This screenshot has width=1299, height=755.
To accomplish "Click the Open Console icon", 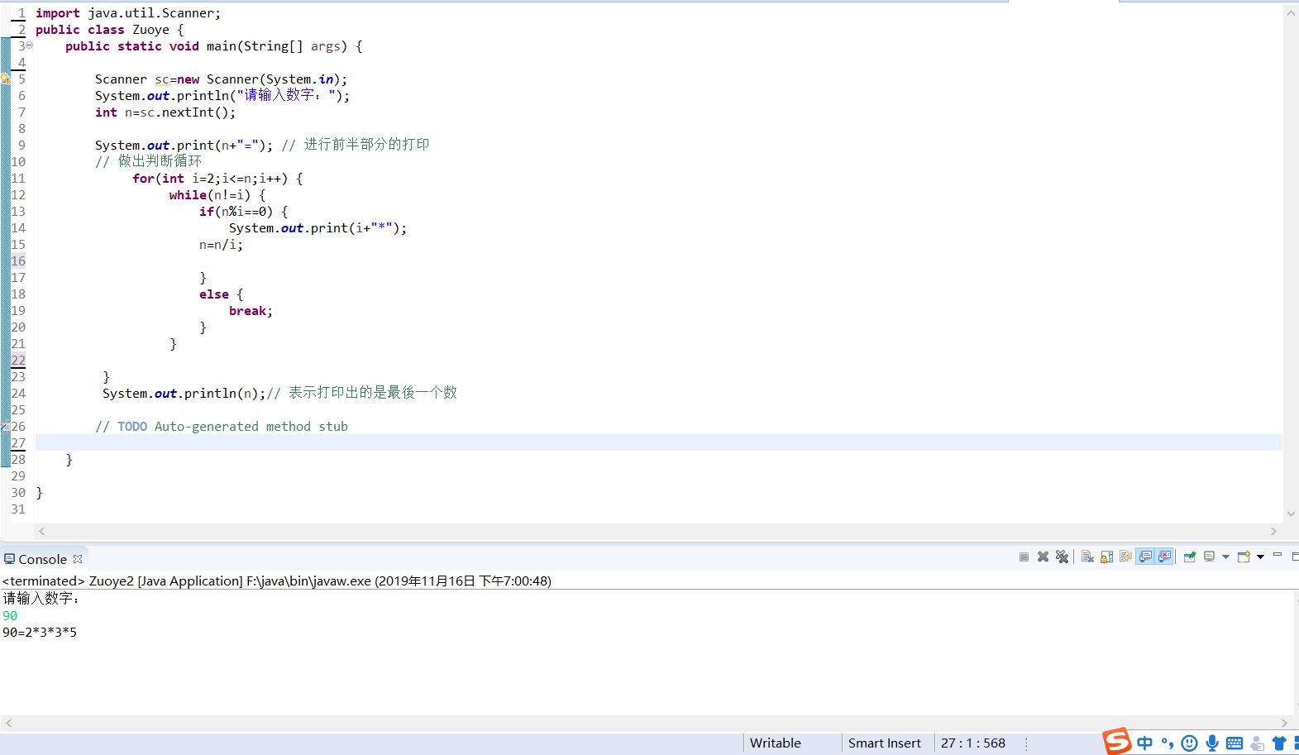I will click(1244, 557).
